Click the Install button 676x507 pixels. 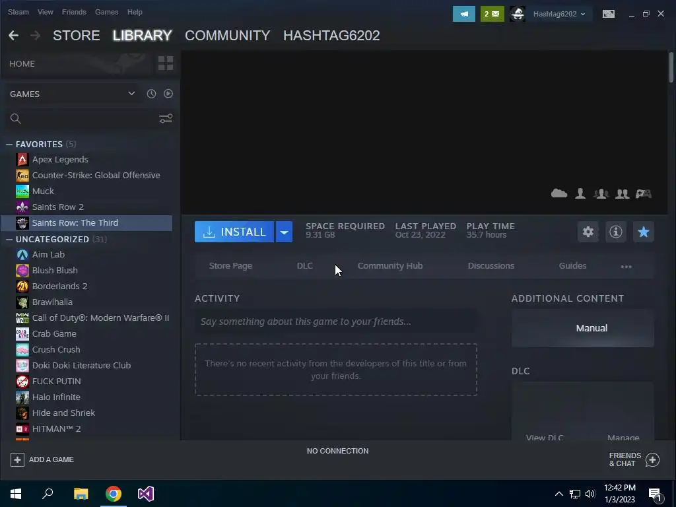[234, 232]
